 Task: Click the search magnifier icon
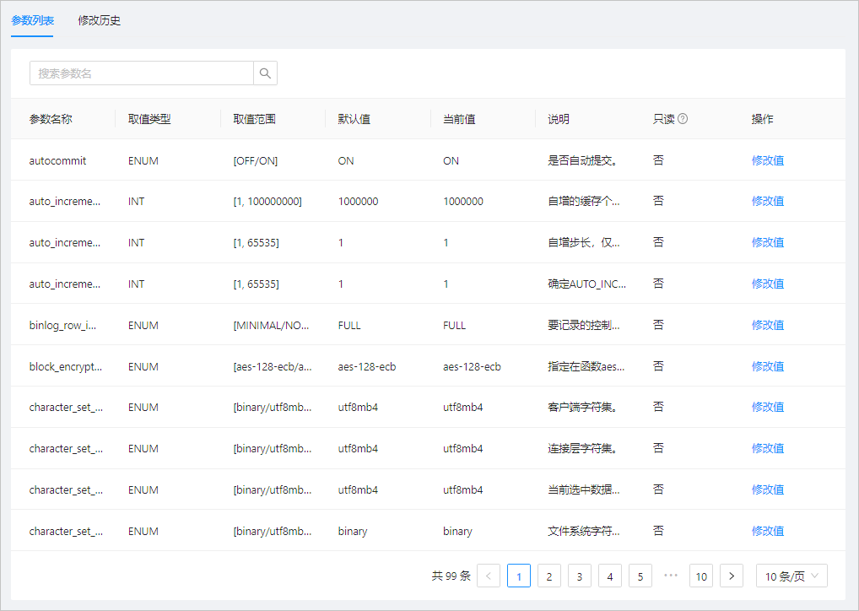(265, 73)
